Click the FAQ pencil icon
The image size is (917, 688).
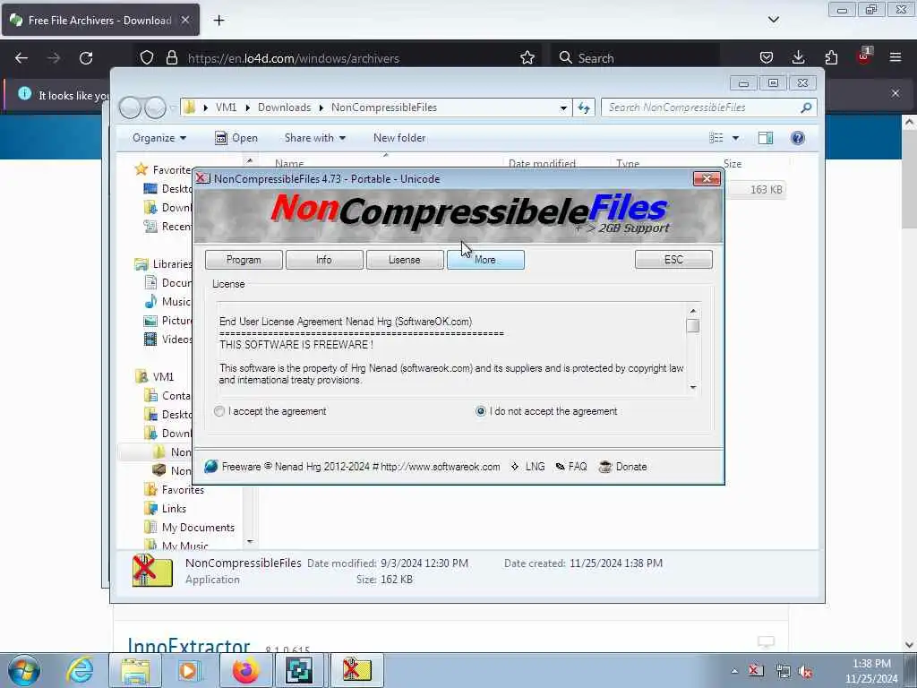(561, 467)
